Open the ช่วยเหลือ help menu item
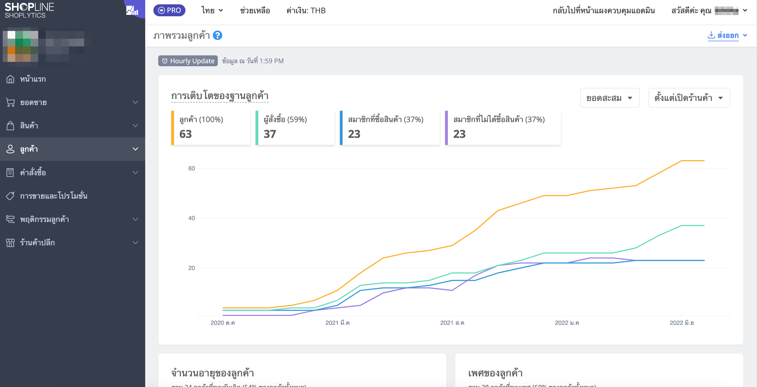 [x=255, y=11]
